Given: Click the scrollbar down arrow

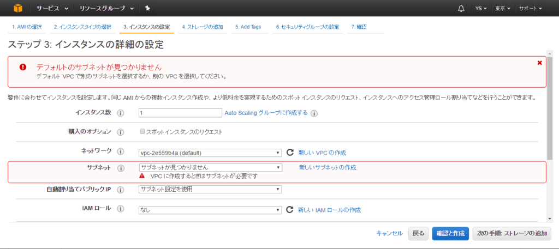Looking at the screenshot, I should pyautogui.click(x=550, y=218).
